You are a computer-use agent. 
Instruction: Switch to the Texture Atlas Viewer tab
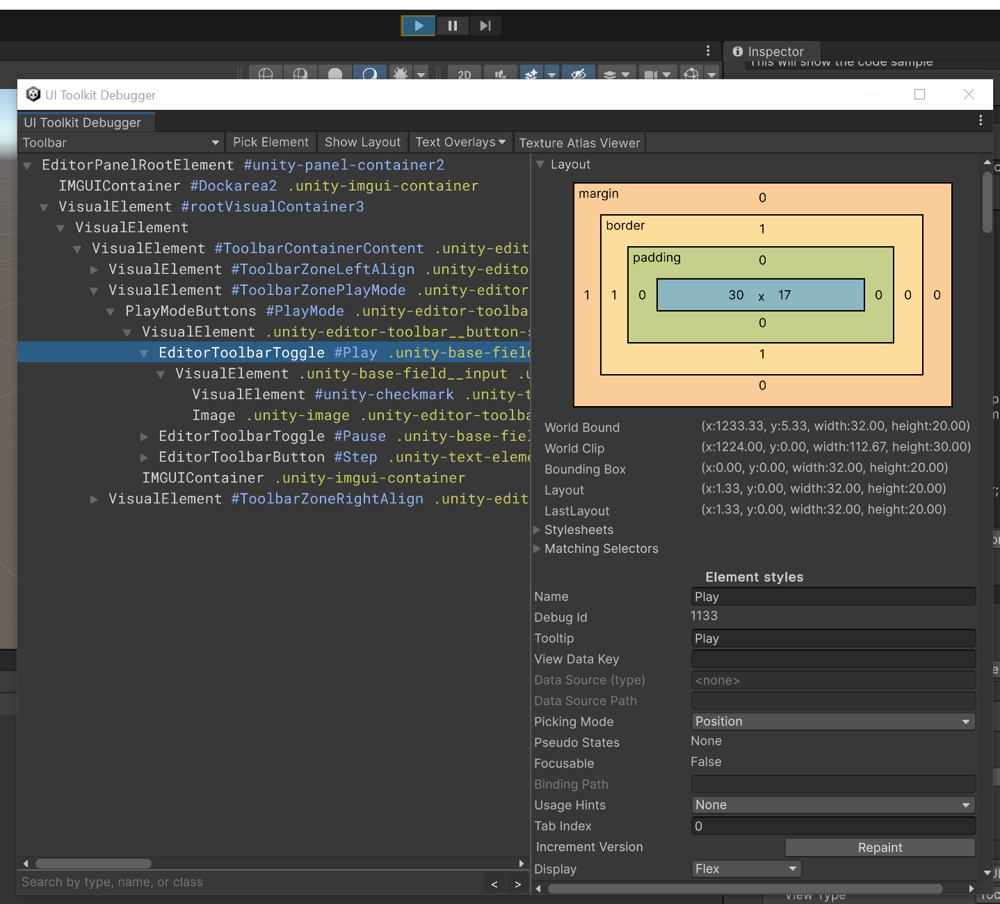coord(579,143)
